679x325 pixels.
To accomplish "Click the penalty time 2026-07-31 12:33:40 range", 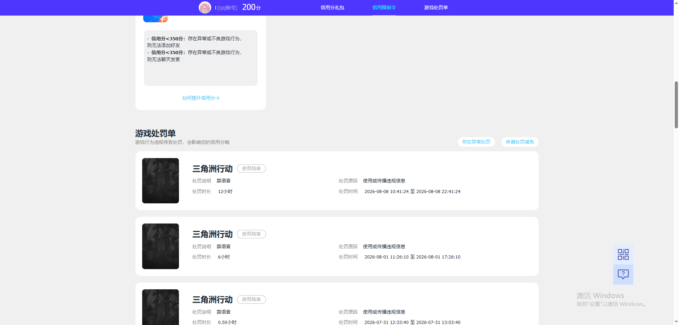I will point(412,323).
